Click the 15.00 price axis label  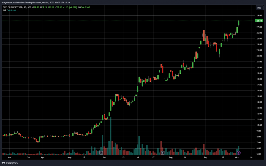(x=259, y=96)
